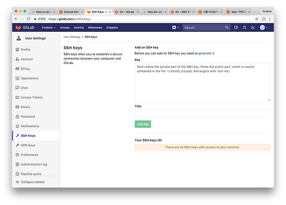286x205 pixels.
Task: Click the Add key button
Action: (143, 124)
